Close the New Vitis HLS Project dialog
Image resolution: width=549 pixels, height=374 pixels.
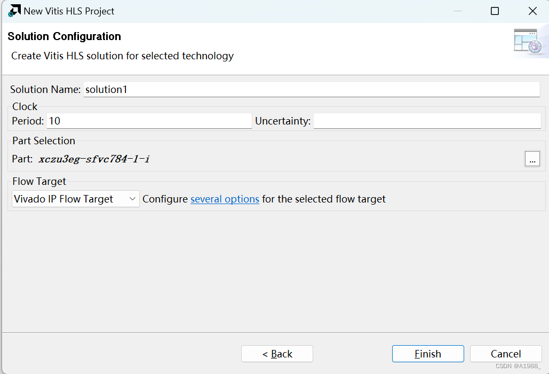click(532, 11)
